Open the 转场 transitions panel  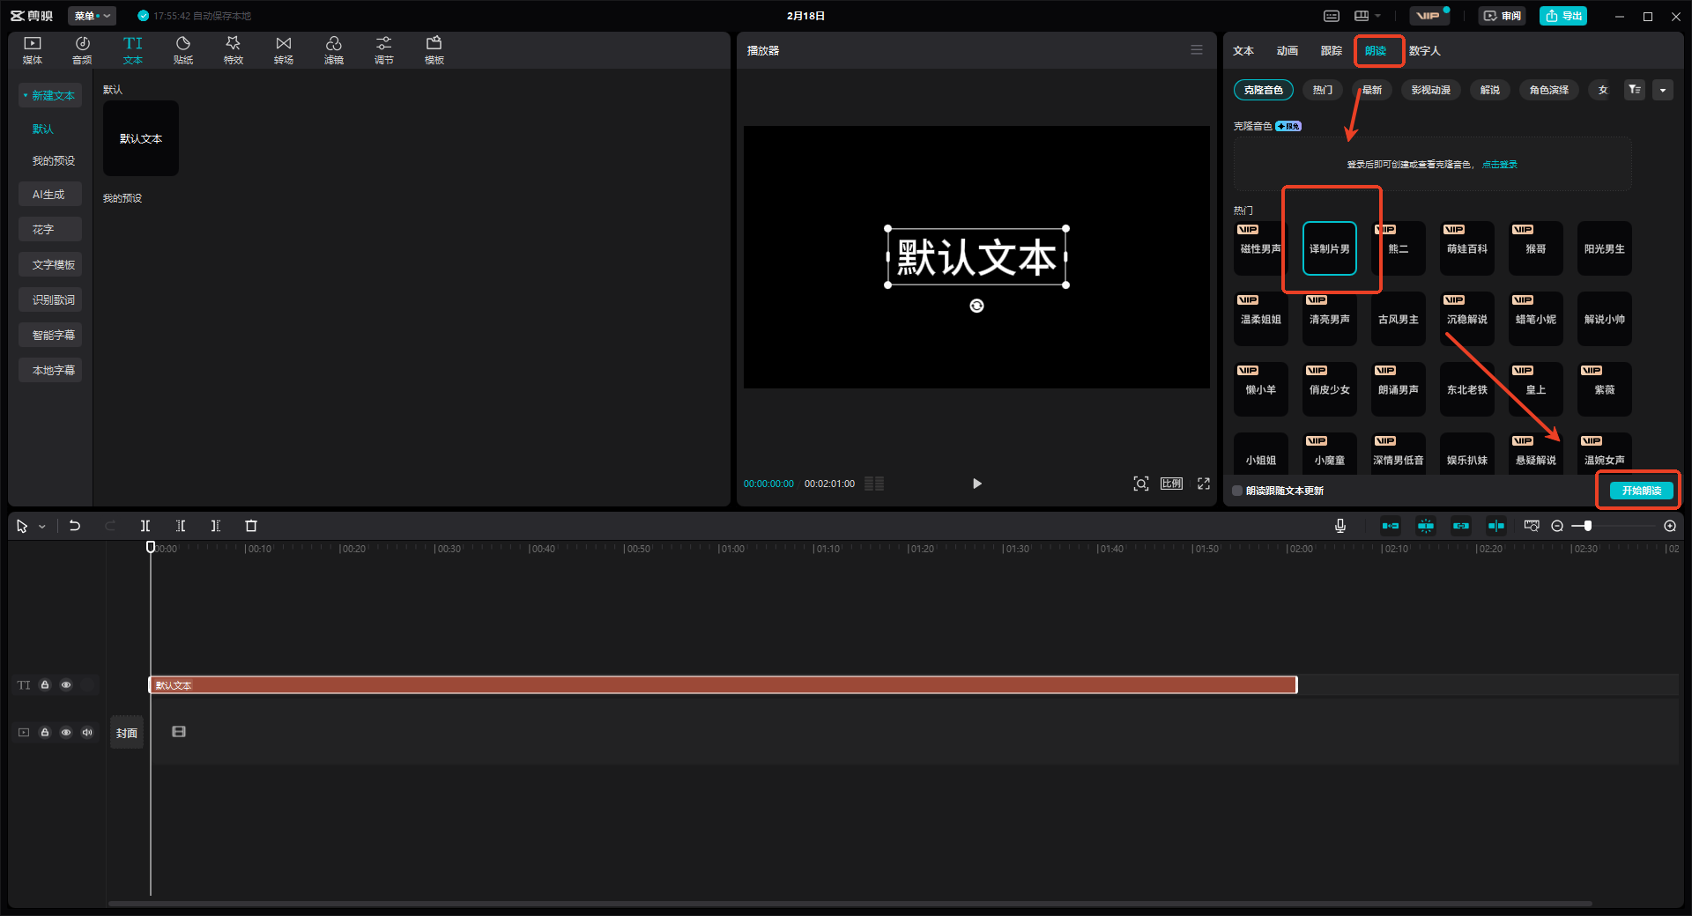pos(284,50)
